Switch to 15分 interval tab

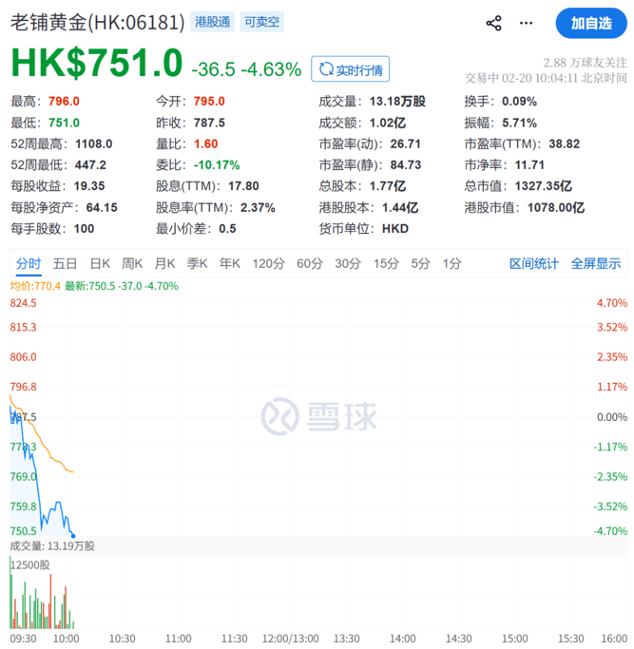click(x=386, y=263)
